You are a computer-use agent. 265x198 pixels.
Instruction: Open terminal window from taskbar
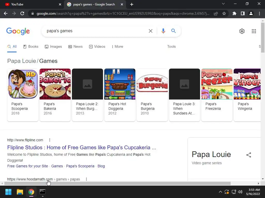coord(42,192)
